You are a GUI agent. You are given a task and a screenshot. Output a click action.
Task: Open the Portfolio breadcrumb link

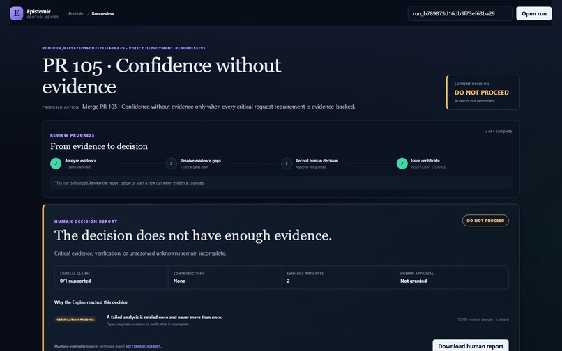(76, 14)
